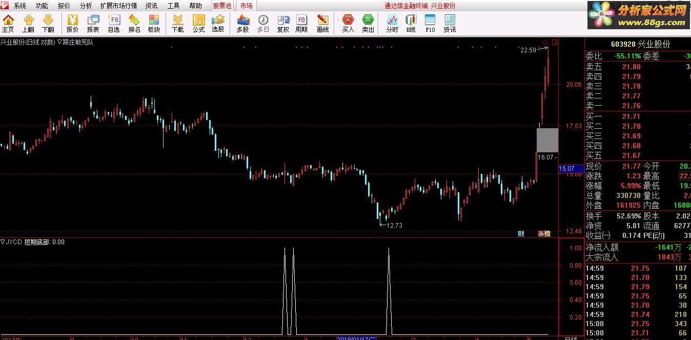Click the 大宗流入 1843万 row
691x340 pixels.
click(x=638, y=257)
